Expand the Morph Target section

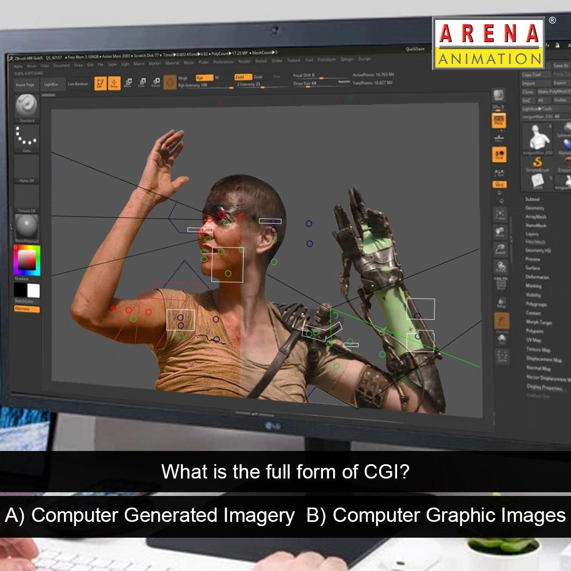point(539,322)
